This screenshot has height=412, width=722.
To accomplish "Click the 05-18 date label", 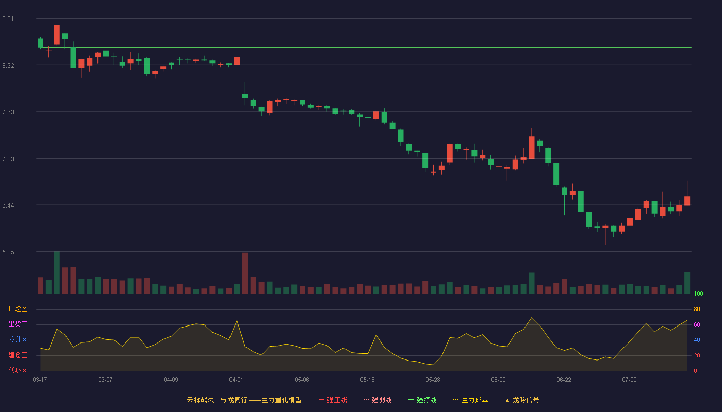I will coord(367,380).
